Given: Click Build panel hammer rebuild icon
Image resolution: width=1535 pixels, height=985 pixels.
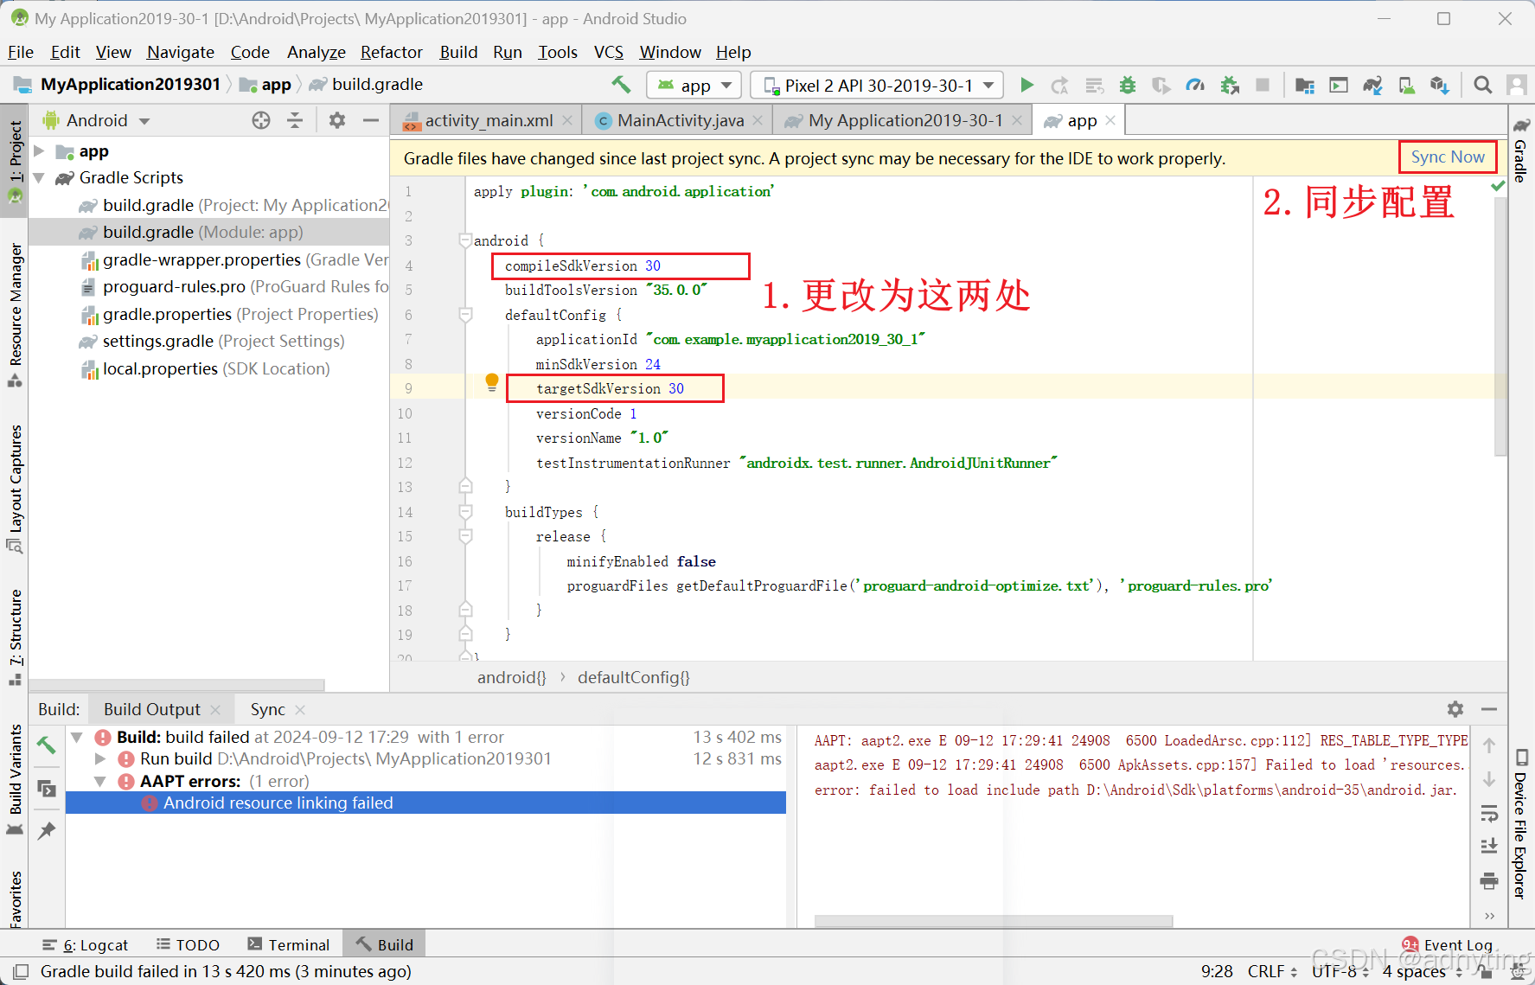Looking at the screenshot, I should [47, 745].
